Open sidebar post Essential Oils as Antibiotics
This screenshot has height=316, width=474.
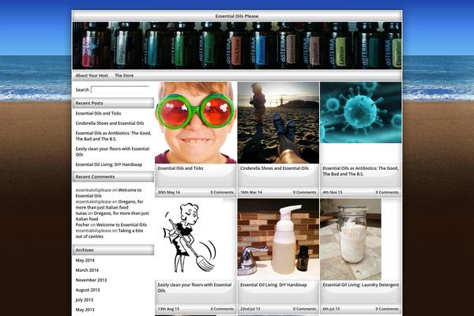tap(113, 136)
